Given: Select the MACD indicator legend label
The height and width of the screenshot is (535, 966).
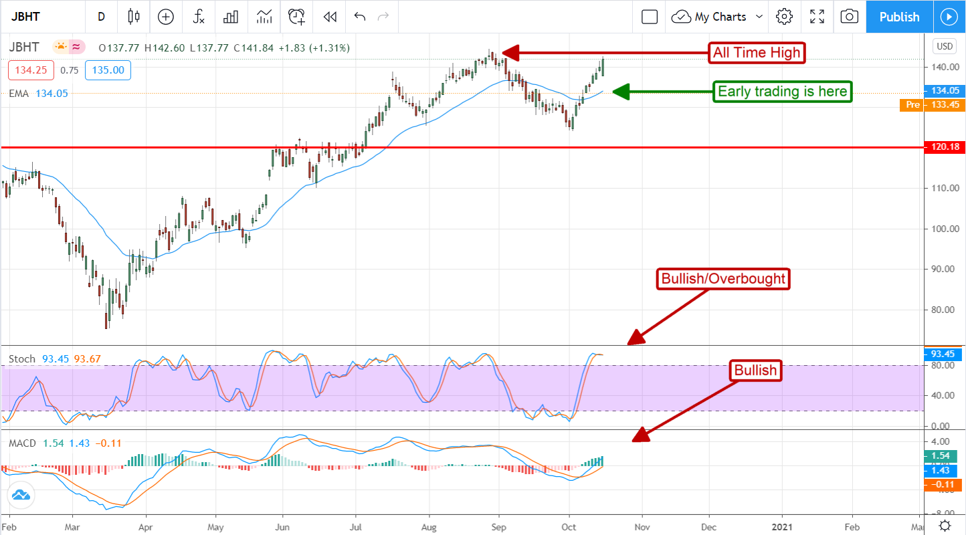Looking at the screenshot, I should click(x=22, y=443).
